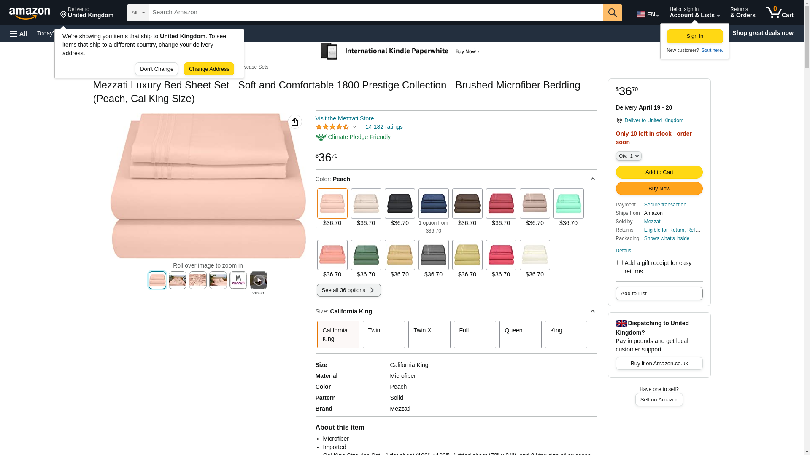
Task: Choose the Twin XL size option
Action: 429,335
